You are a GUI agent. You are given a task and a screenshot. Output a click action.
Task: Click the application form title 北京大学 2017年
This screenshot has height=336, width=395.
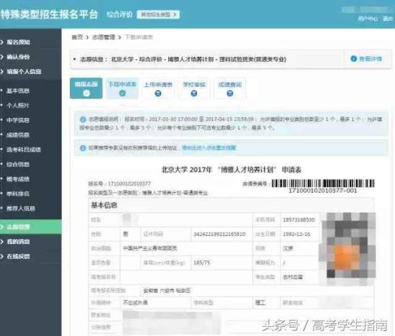(231, 170)
